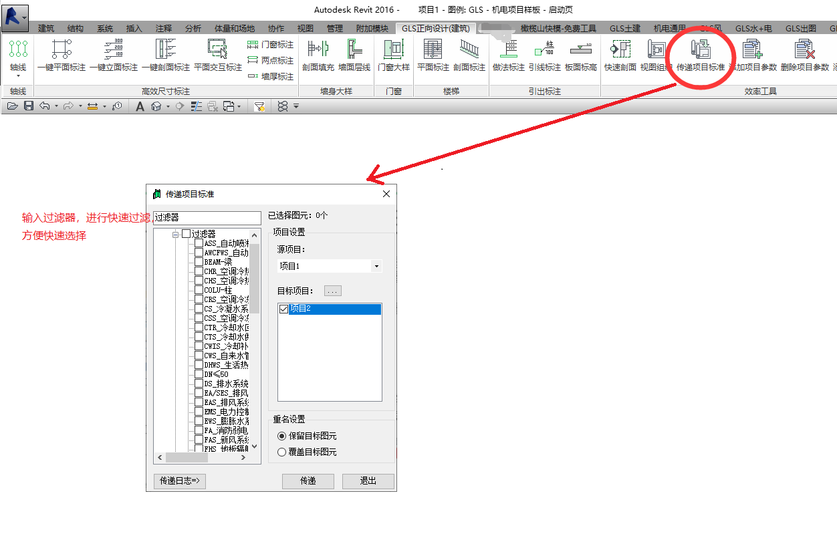Click the Save icon in quick access toolbar

point(29,106)
